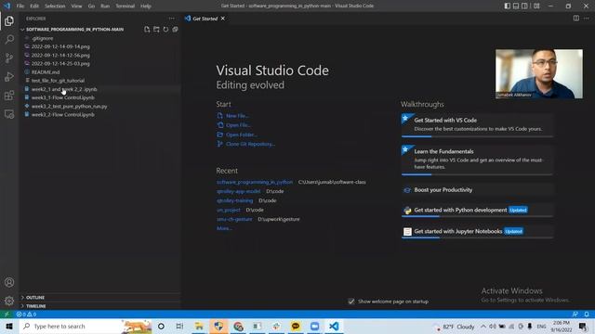
Task: Click the feedback icon in status bar
Action: coord(575,315)
